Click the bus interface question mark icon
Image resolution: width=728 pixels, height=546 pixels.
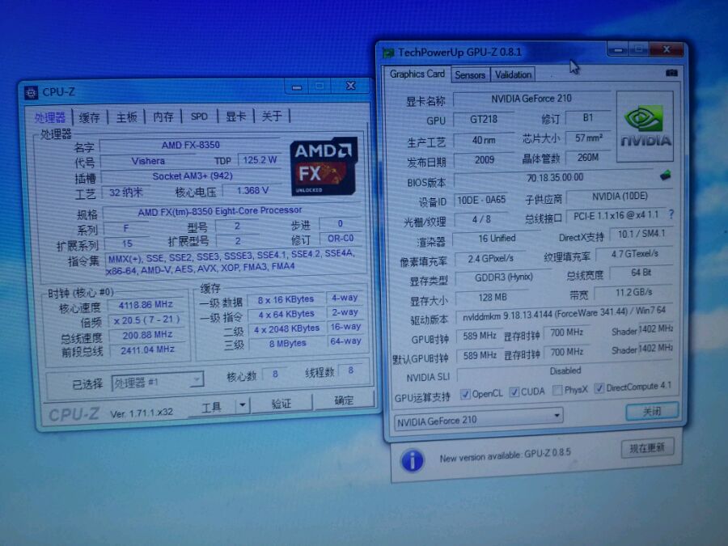tap(671, 214)
